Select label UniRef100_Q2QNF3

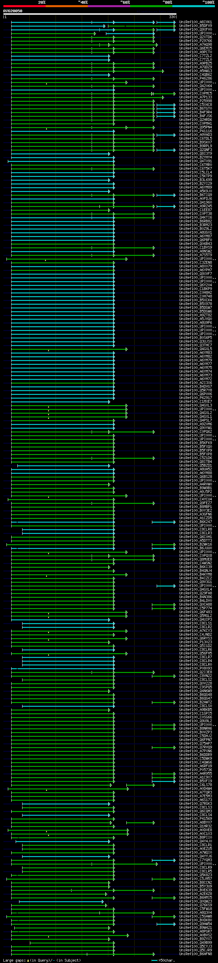[195, 150]
